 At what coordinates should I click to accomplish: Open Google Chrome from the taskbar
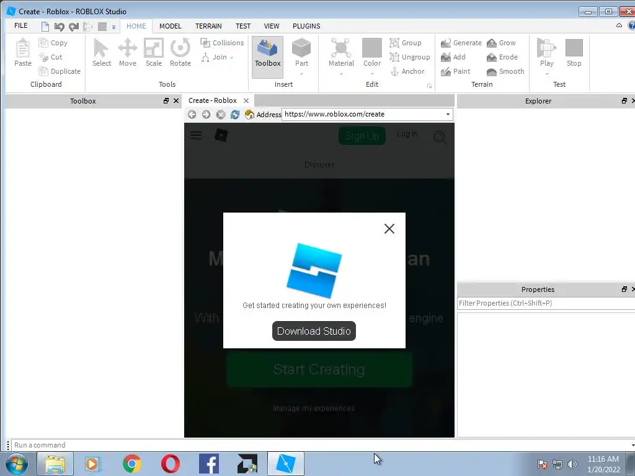131,464
